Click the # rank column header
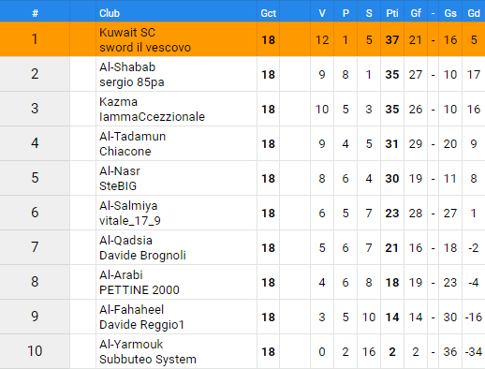The height and width of the screenshot is (369, 485). (x=35, y=13)
